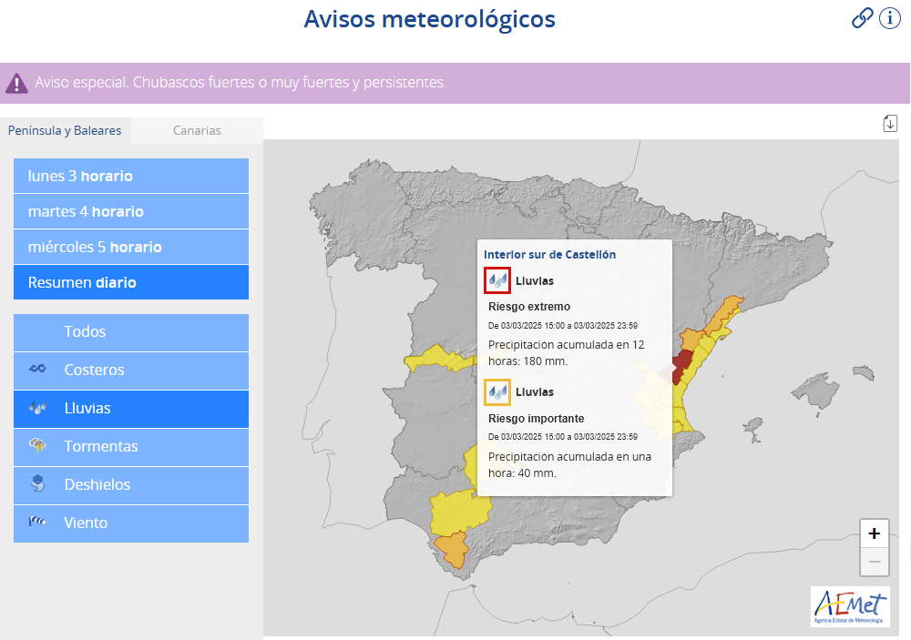Click the Deshielos snowflake icon

[37, 483]
